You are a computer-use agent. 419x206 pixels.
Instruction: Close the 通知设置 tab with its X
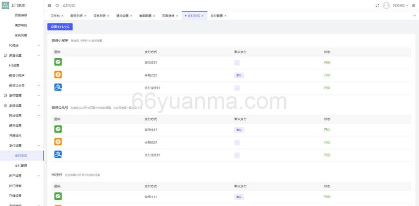[x=131, y=16]
